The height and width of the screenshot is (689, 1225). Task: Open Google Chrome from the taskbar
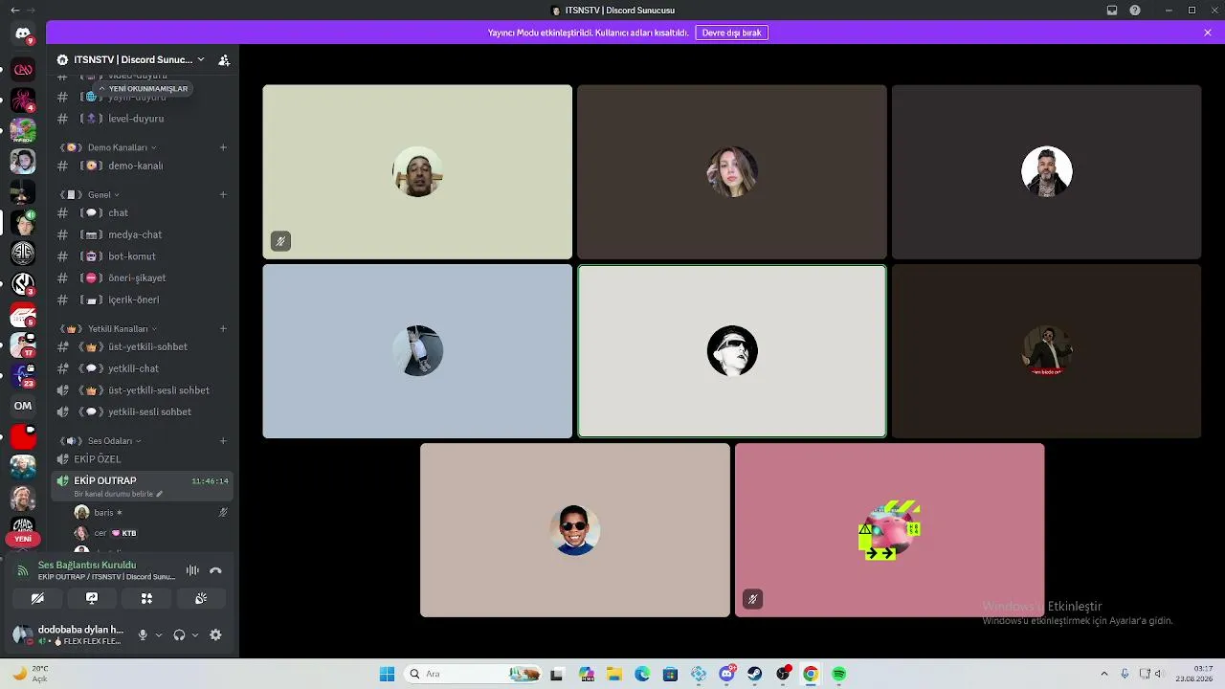tap(811, 674)
